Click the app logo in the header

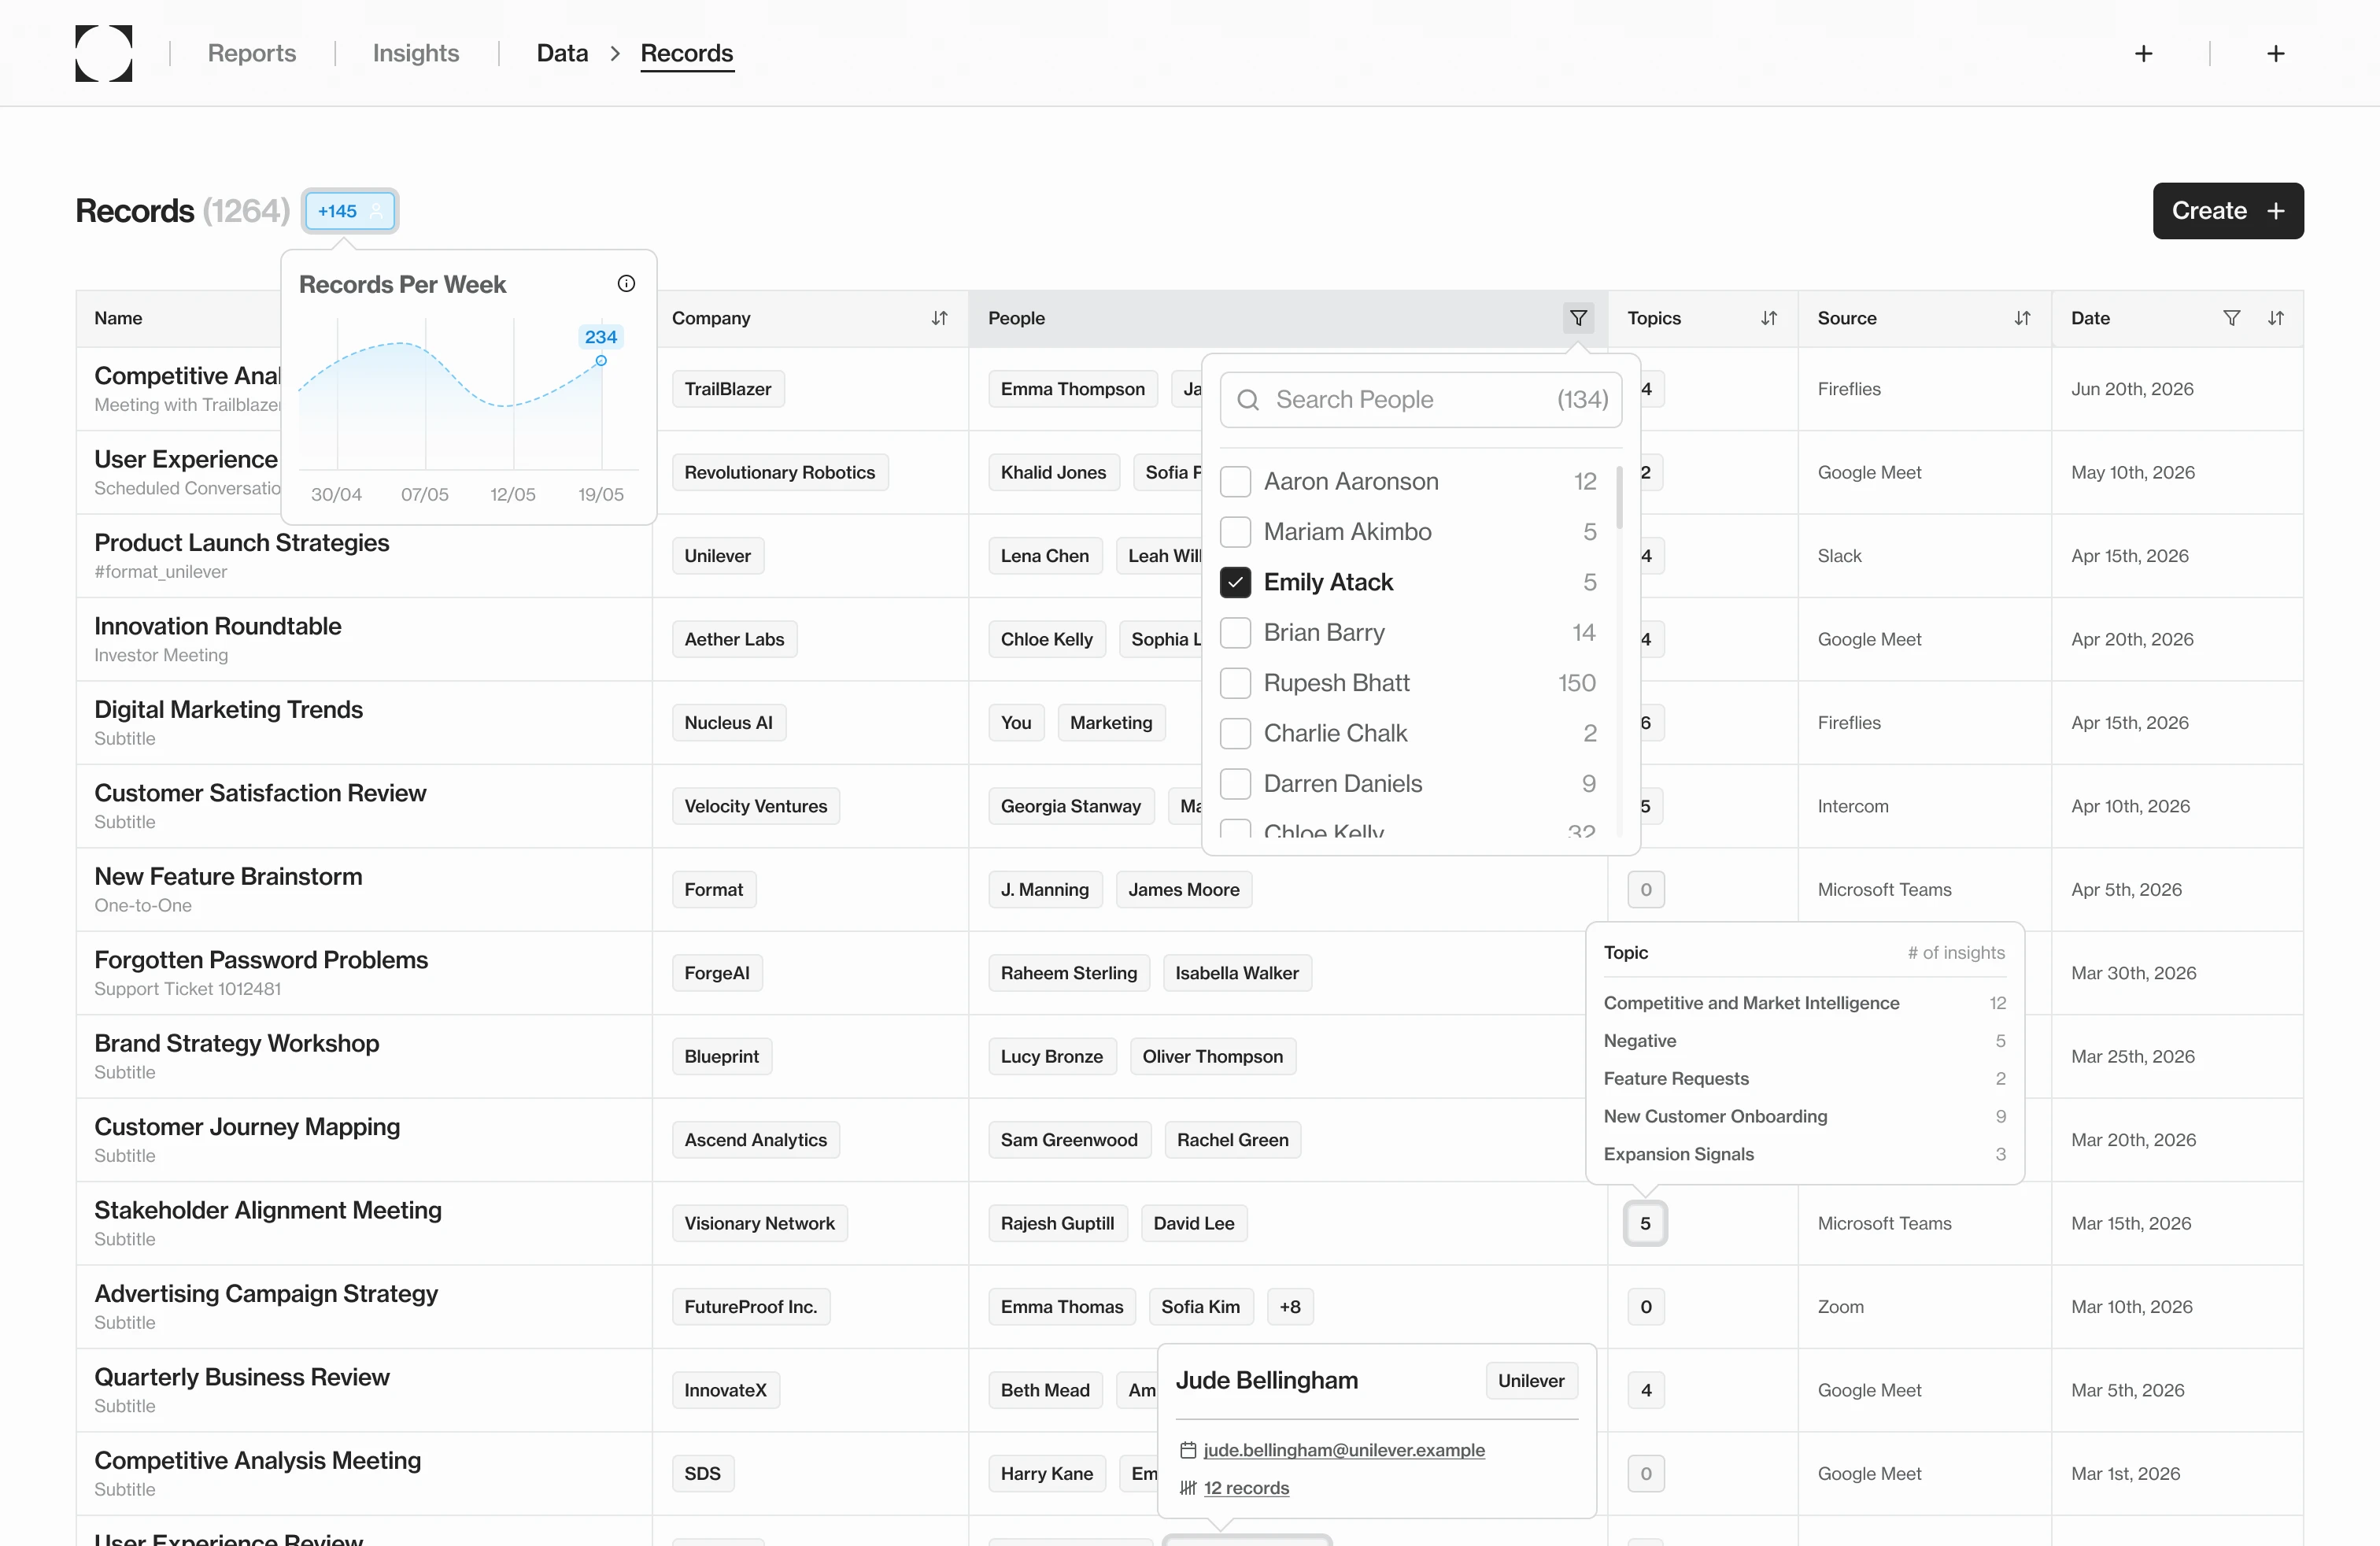[x=104, y=53]
